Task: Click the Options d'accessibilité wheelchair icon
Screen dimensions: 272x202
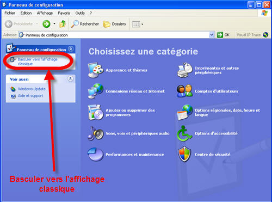Action: click(x=184, y=133)
